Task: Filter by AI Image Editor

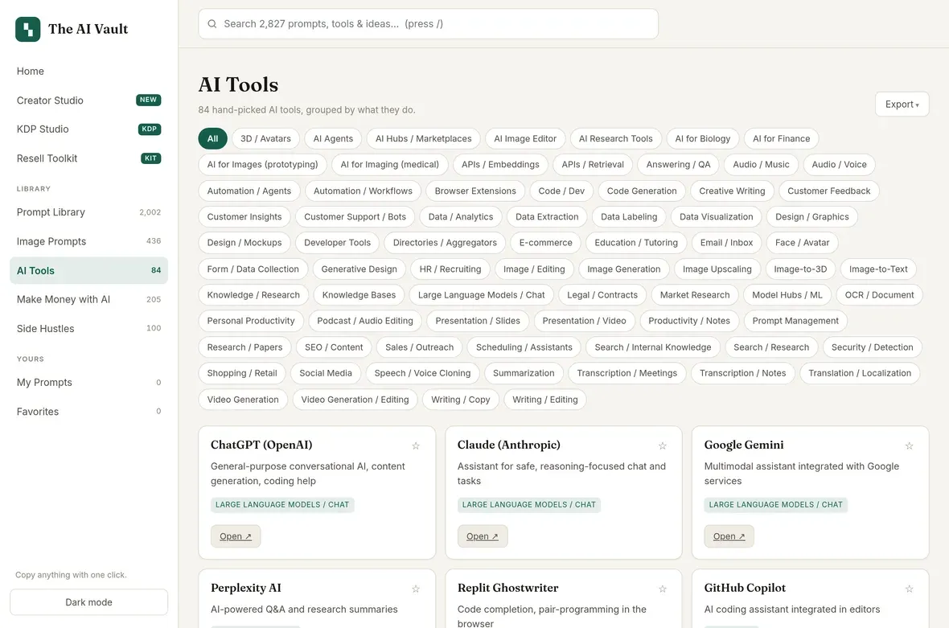Action: (x=524, y=138)
